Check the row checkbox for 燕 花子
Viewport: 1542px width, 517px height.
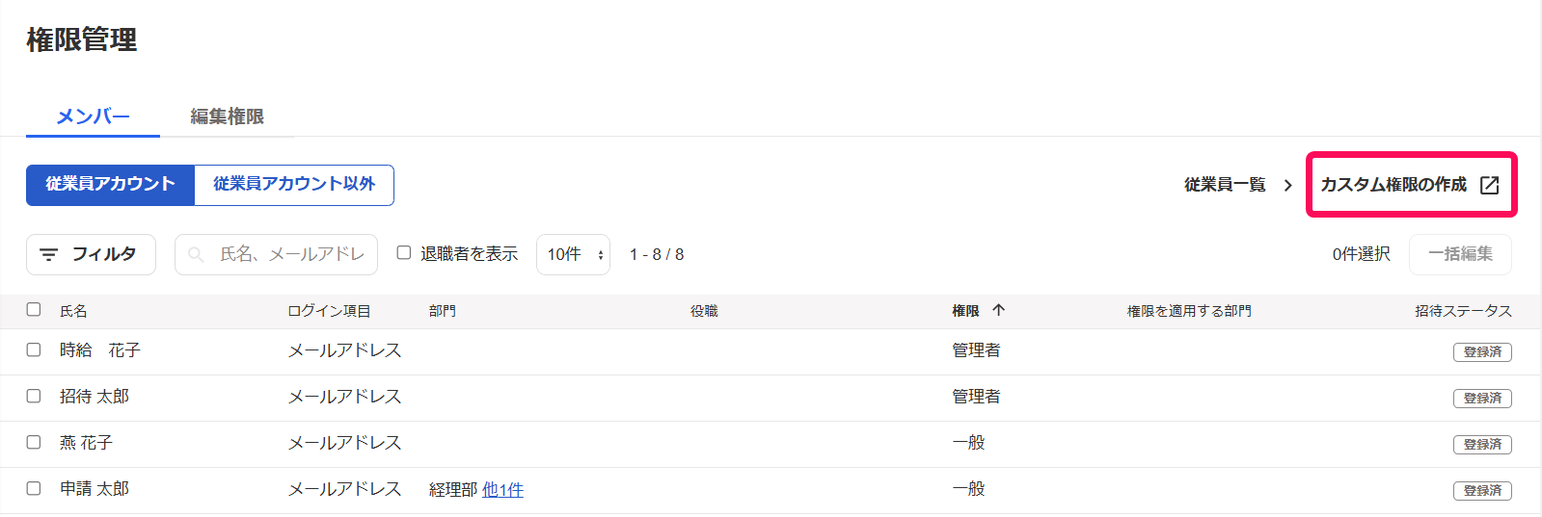coord(34,442)
